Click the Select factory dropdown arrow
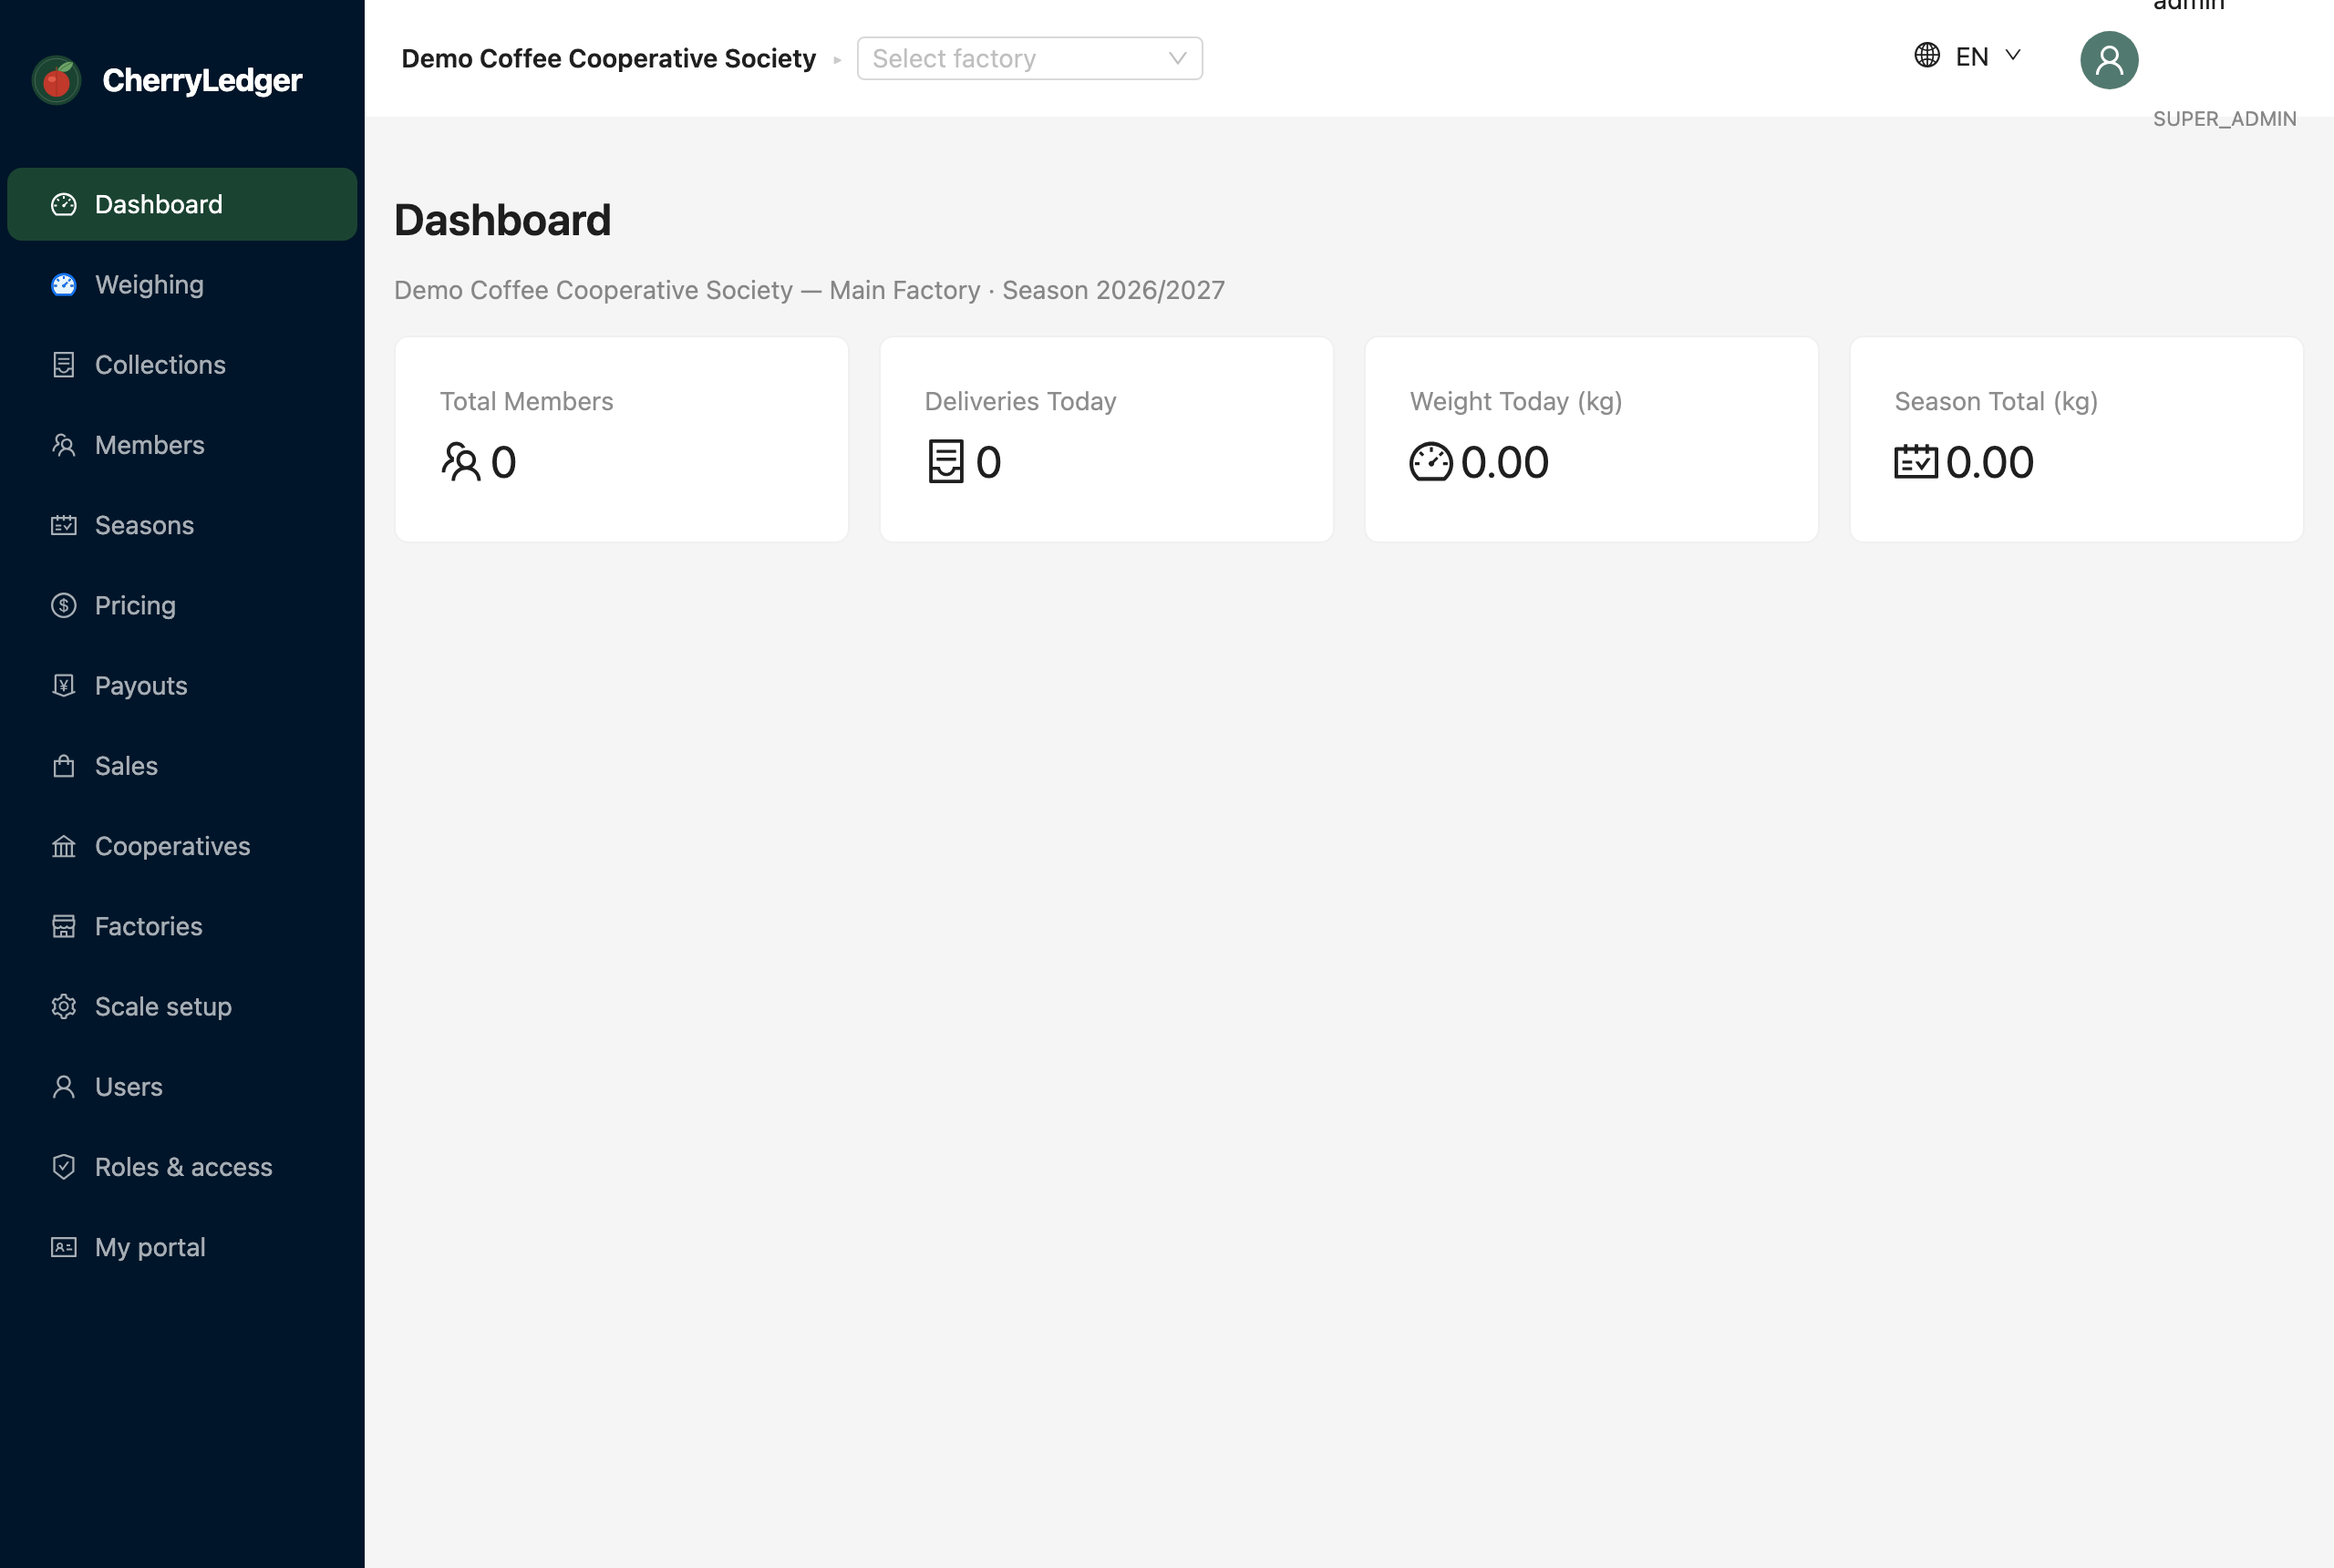The height and width of the screenshot is (1568, 2334). click(x=1177, y=59)
